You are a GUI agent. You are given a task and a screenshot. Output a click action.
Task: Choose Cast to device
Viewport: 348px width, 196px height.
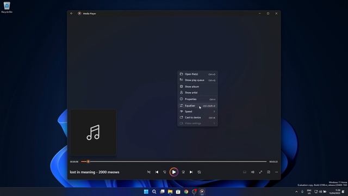pyautogui.click(x=197, y=118)
